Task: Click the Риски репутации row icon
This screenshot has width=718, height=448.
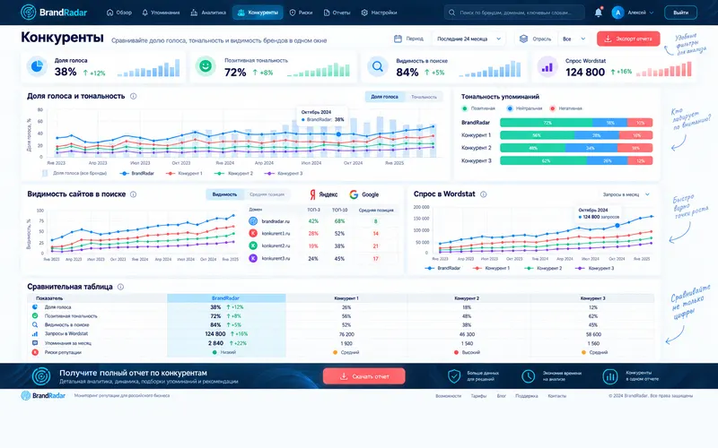Action: click(35, 352)
